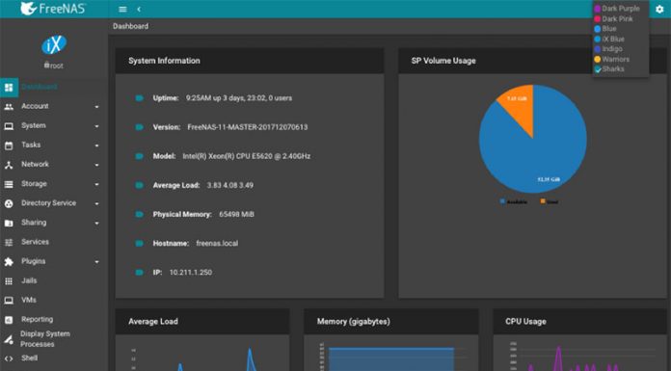This screenshot has width=671, height=371.
Task: Click the root username label
Action: tap(54, 66)
